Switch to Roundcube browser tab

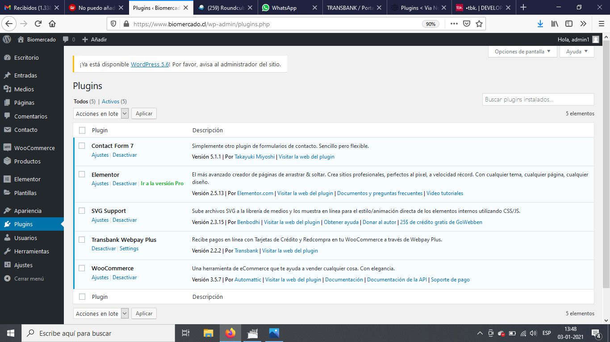226,8
